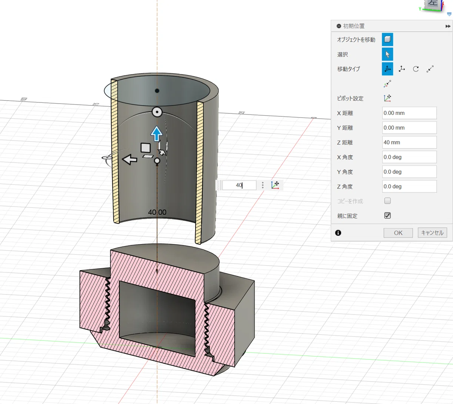Click the Z 距離 field showing 40 mm
Screen dimensions: 453x404
[409, 142]
